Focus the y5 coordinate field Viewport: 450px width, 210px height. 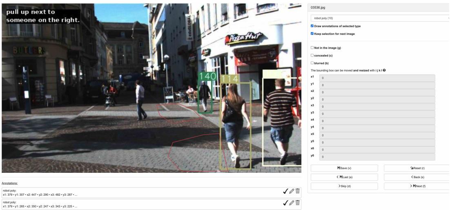377,143
